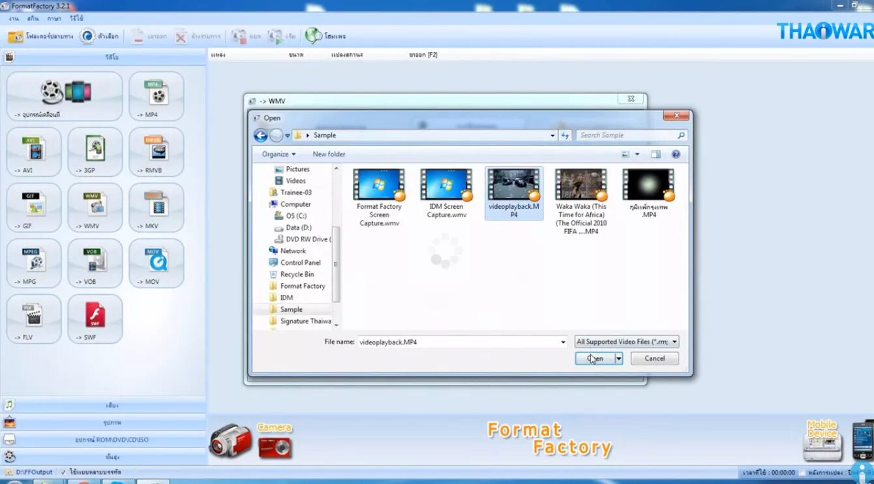Expand the Audio category tab
Viewport: 874px width, 484px height.
[x=104, y=405]
